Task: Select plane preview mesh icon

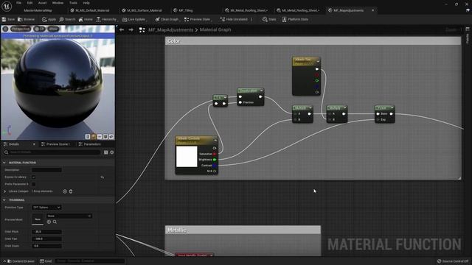Action: pyautogui.click(x=100, y=137)
